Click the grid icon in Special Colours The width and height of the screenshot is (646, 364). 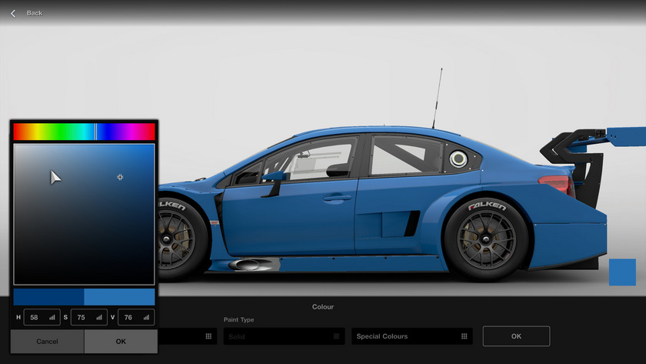[465, 336]
